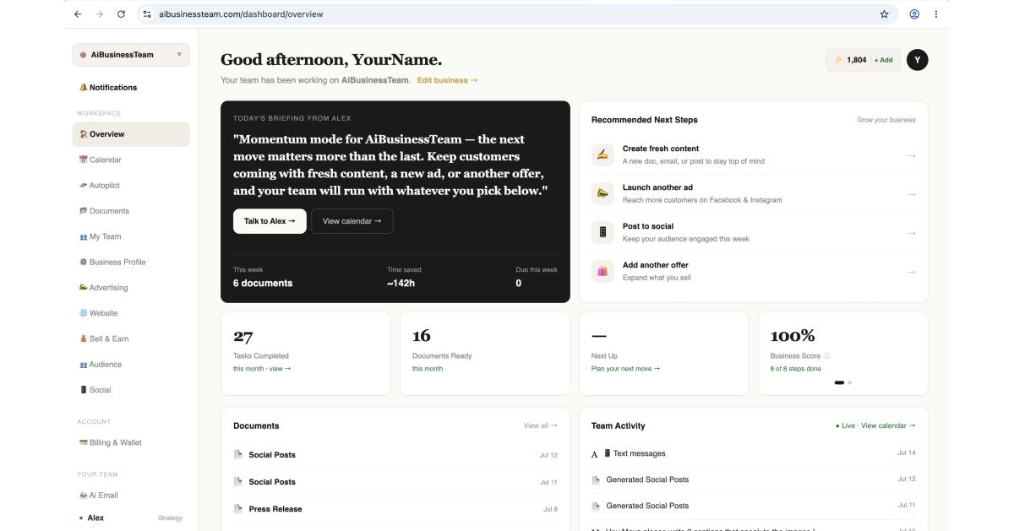This screenshot has width=1014, height=531.
Task: Click Plan your next move link
Action: point(625,369)
